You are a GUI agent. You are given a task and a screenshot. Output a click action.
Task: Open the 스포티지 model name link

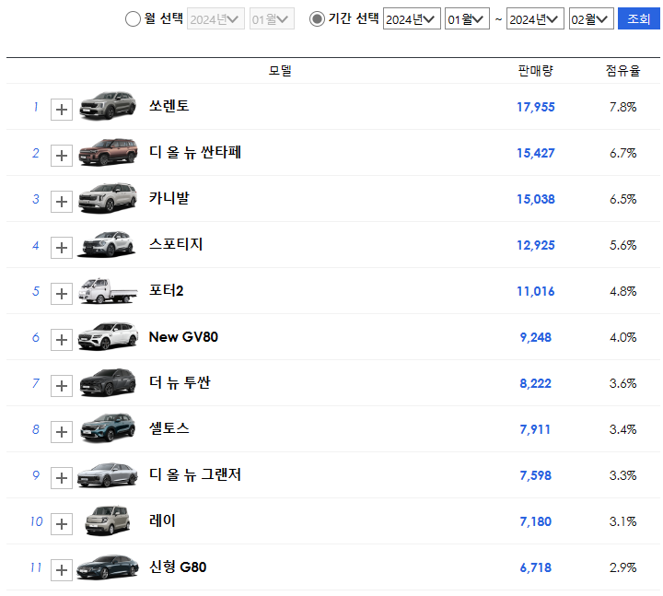pyautogui.click(x=176, y=244)
